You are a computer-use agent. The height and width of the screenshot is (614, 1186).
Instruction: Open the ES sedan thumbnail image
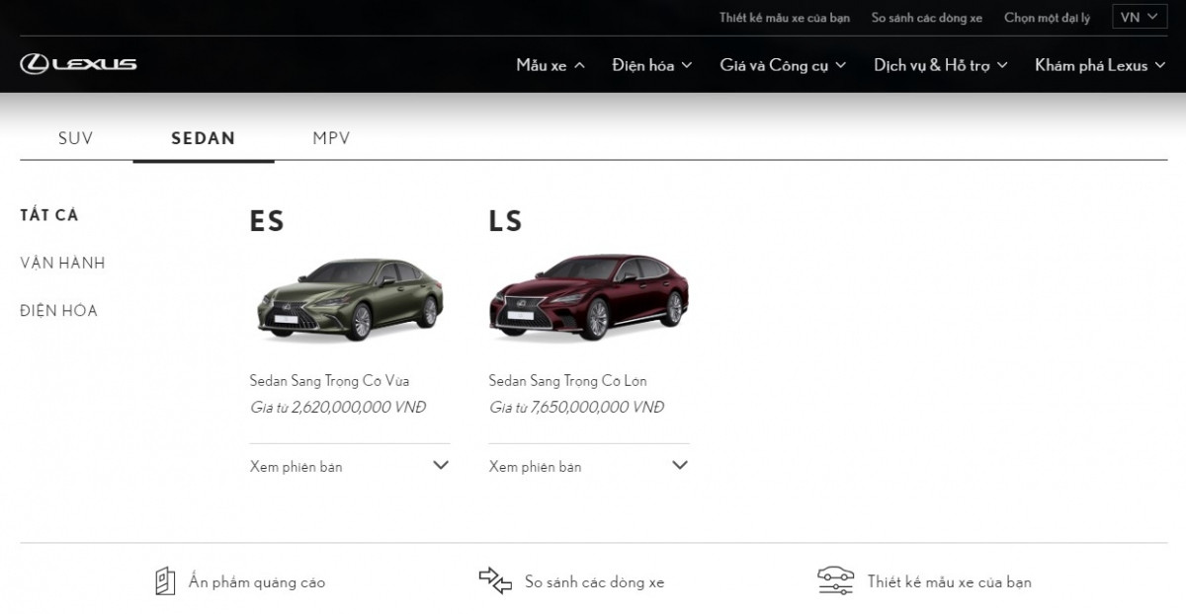pyautogui.click(x=350, y=296)
